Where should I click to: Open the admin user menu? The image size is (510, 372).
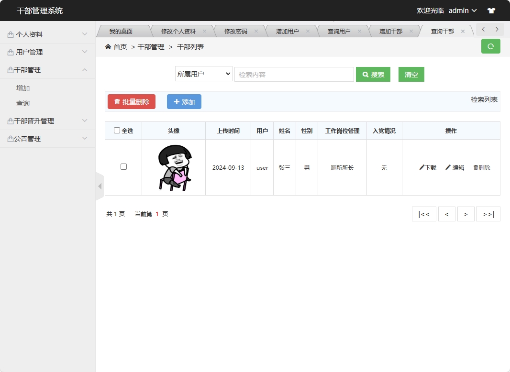point(461,10)
